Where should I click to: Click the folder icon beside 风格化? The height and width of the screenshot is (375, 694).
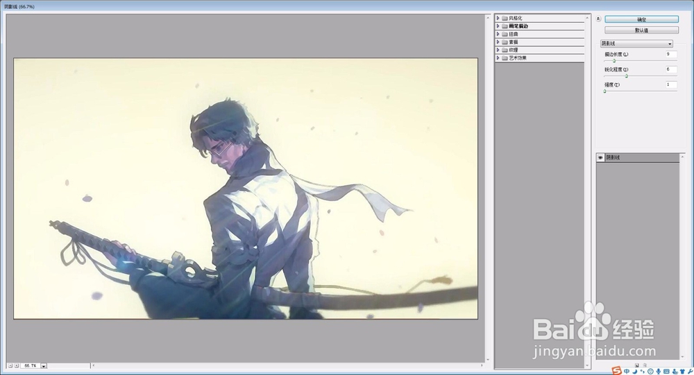coord(505,18)
